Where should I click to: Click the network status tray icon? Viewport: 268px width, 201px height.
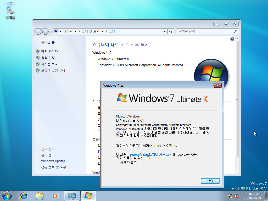coord(230,196)
